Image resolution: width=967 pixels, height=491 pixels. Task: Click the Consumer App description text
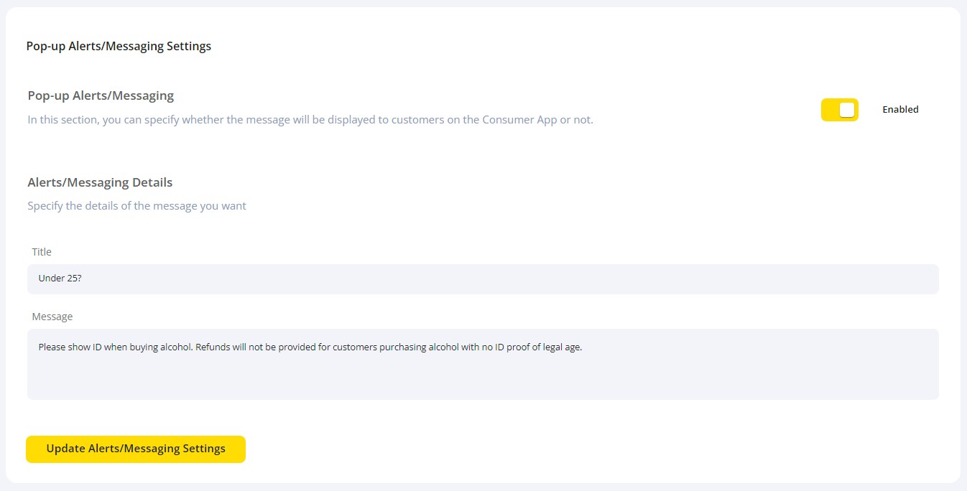(309, 119)
